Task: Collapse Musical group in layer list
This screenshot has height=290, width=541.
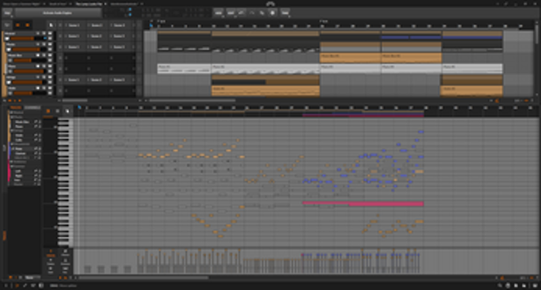Action: (11, 112)
